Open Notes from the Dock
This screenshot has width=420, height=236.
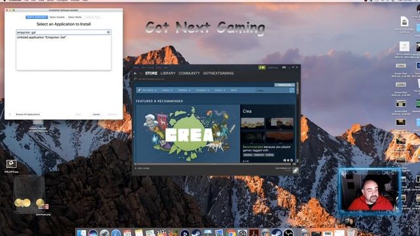138,233
